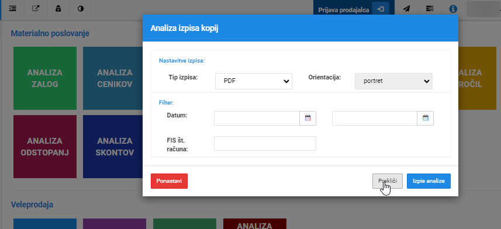
Task: Expand the Tip izpisa PDF dropdown
Action: point(254,81)
